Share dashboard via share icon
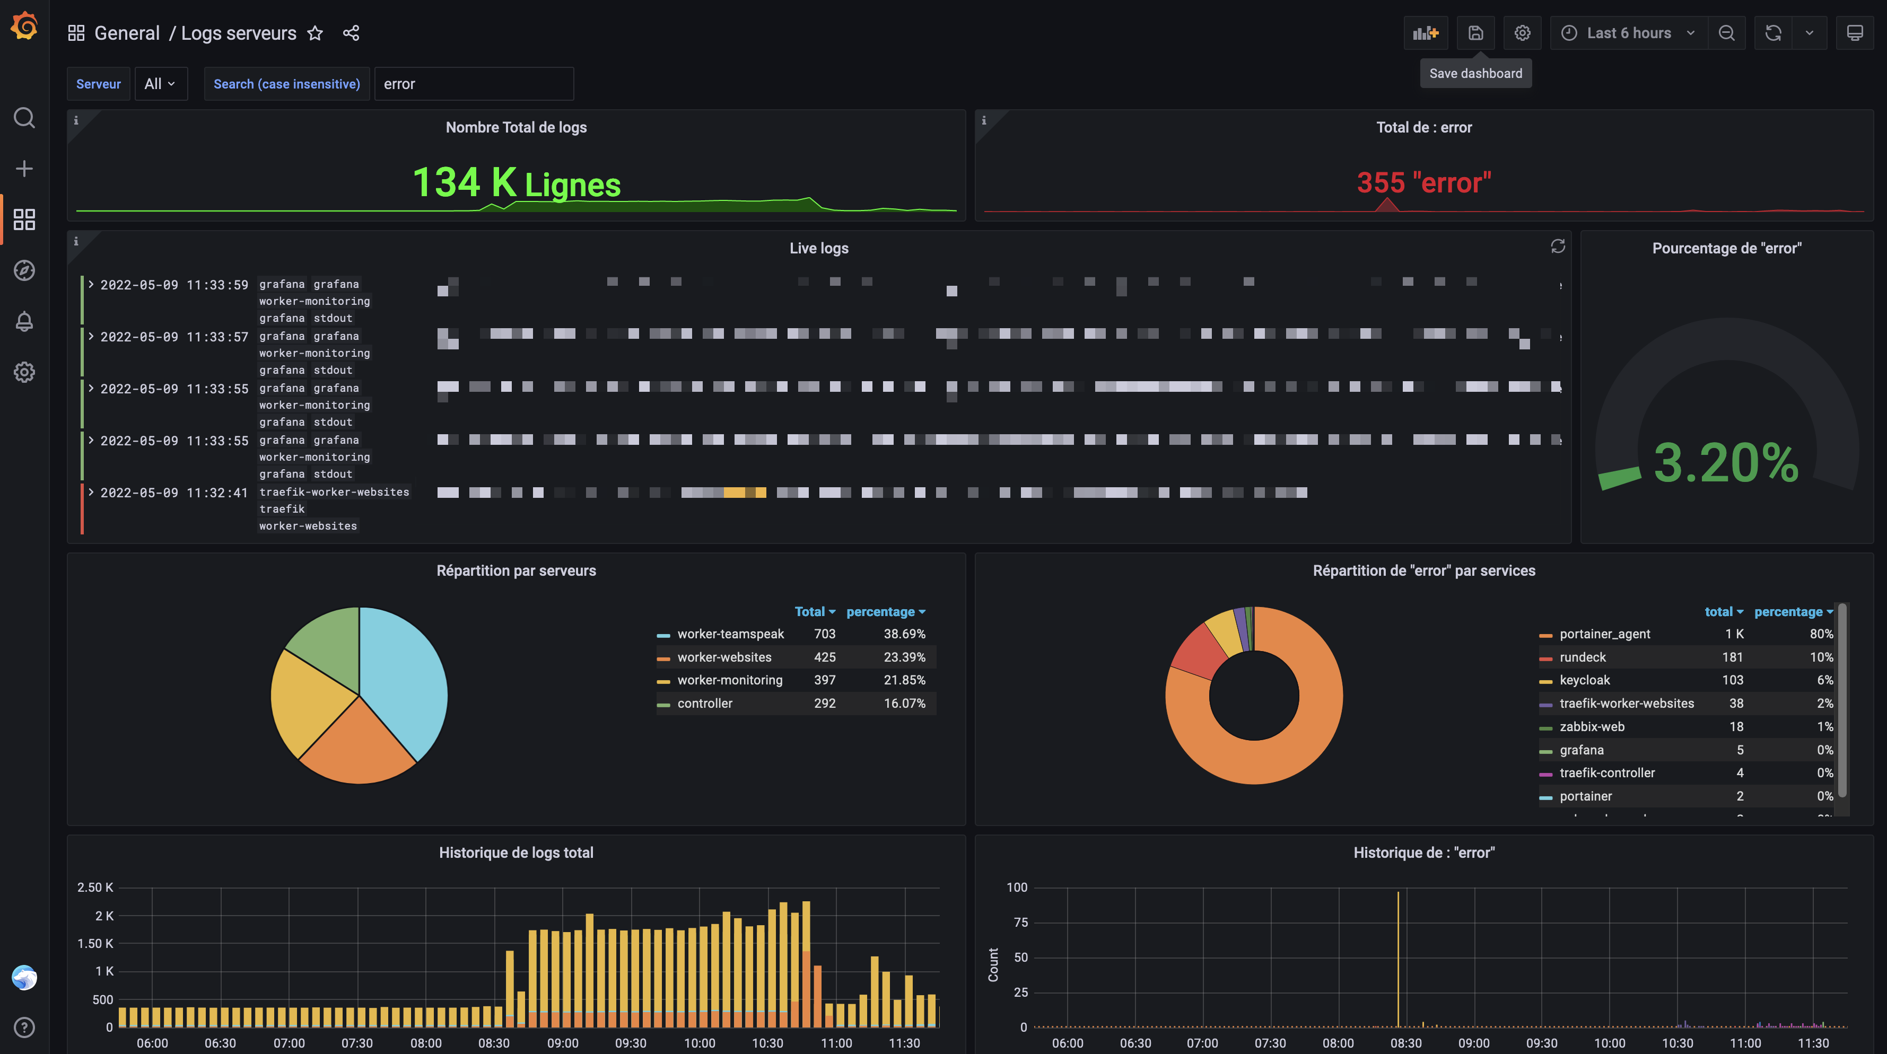The image size is (1887, 1054). click(x=351, y=33)
